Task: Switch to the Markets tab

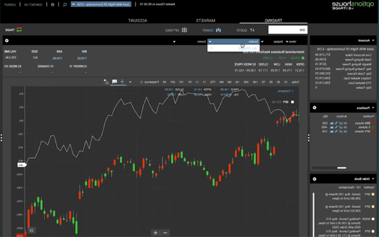Action: 205,21
